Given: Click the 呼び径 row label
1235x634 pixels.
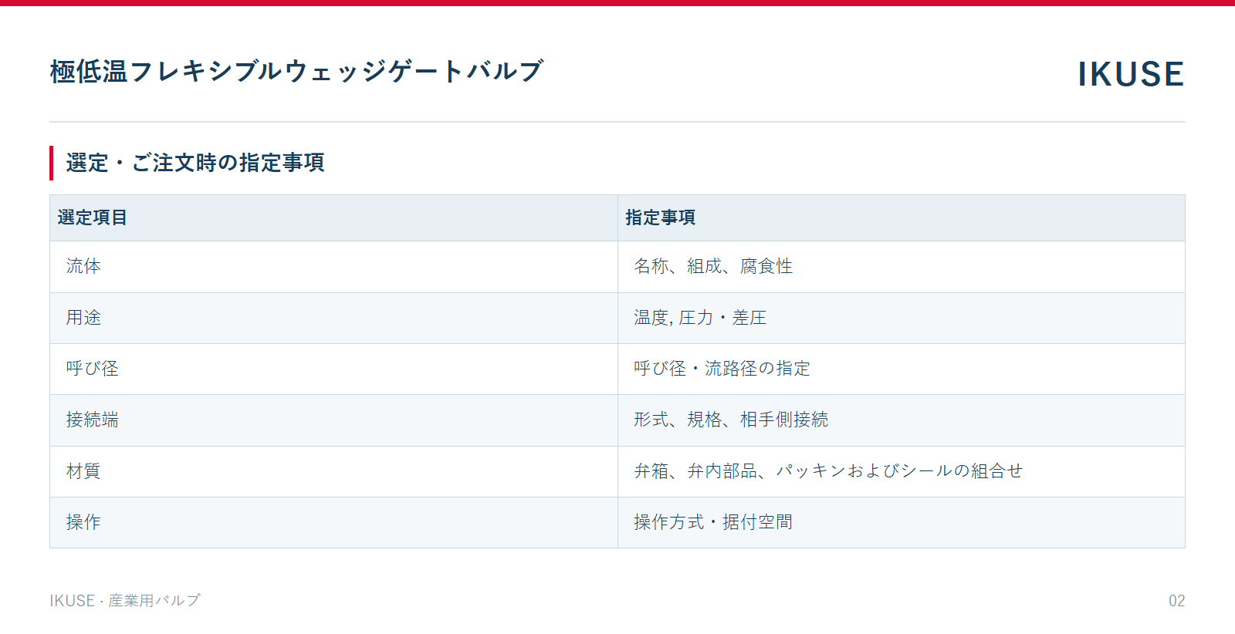Looking at the screenshot, I should [x=93, y=369].
